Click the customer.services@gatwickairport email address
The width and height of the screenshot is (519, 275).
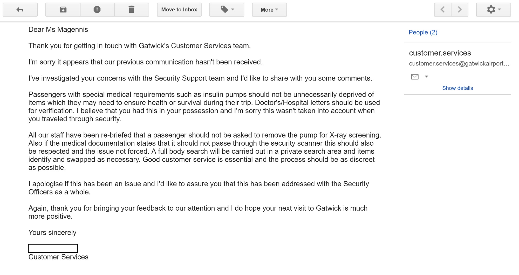[459, 64]
